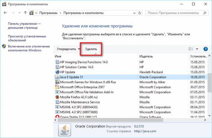This screenshot has height=138, width=212.
Task: Sort the list by the Издатель column header
Action: coord(162,56)
